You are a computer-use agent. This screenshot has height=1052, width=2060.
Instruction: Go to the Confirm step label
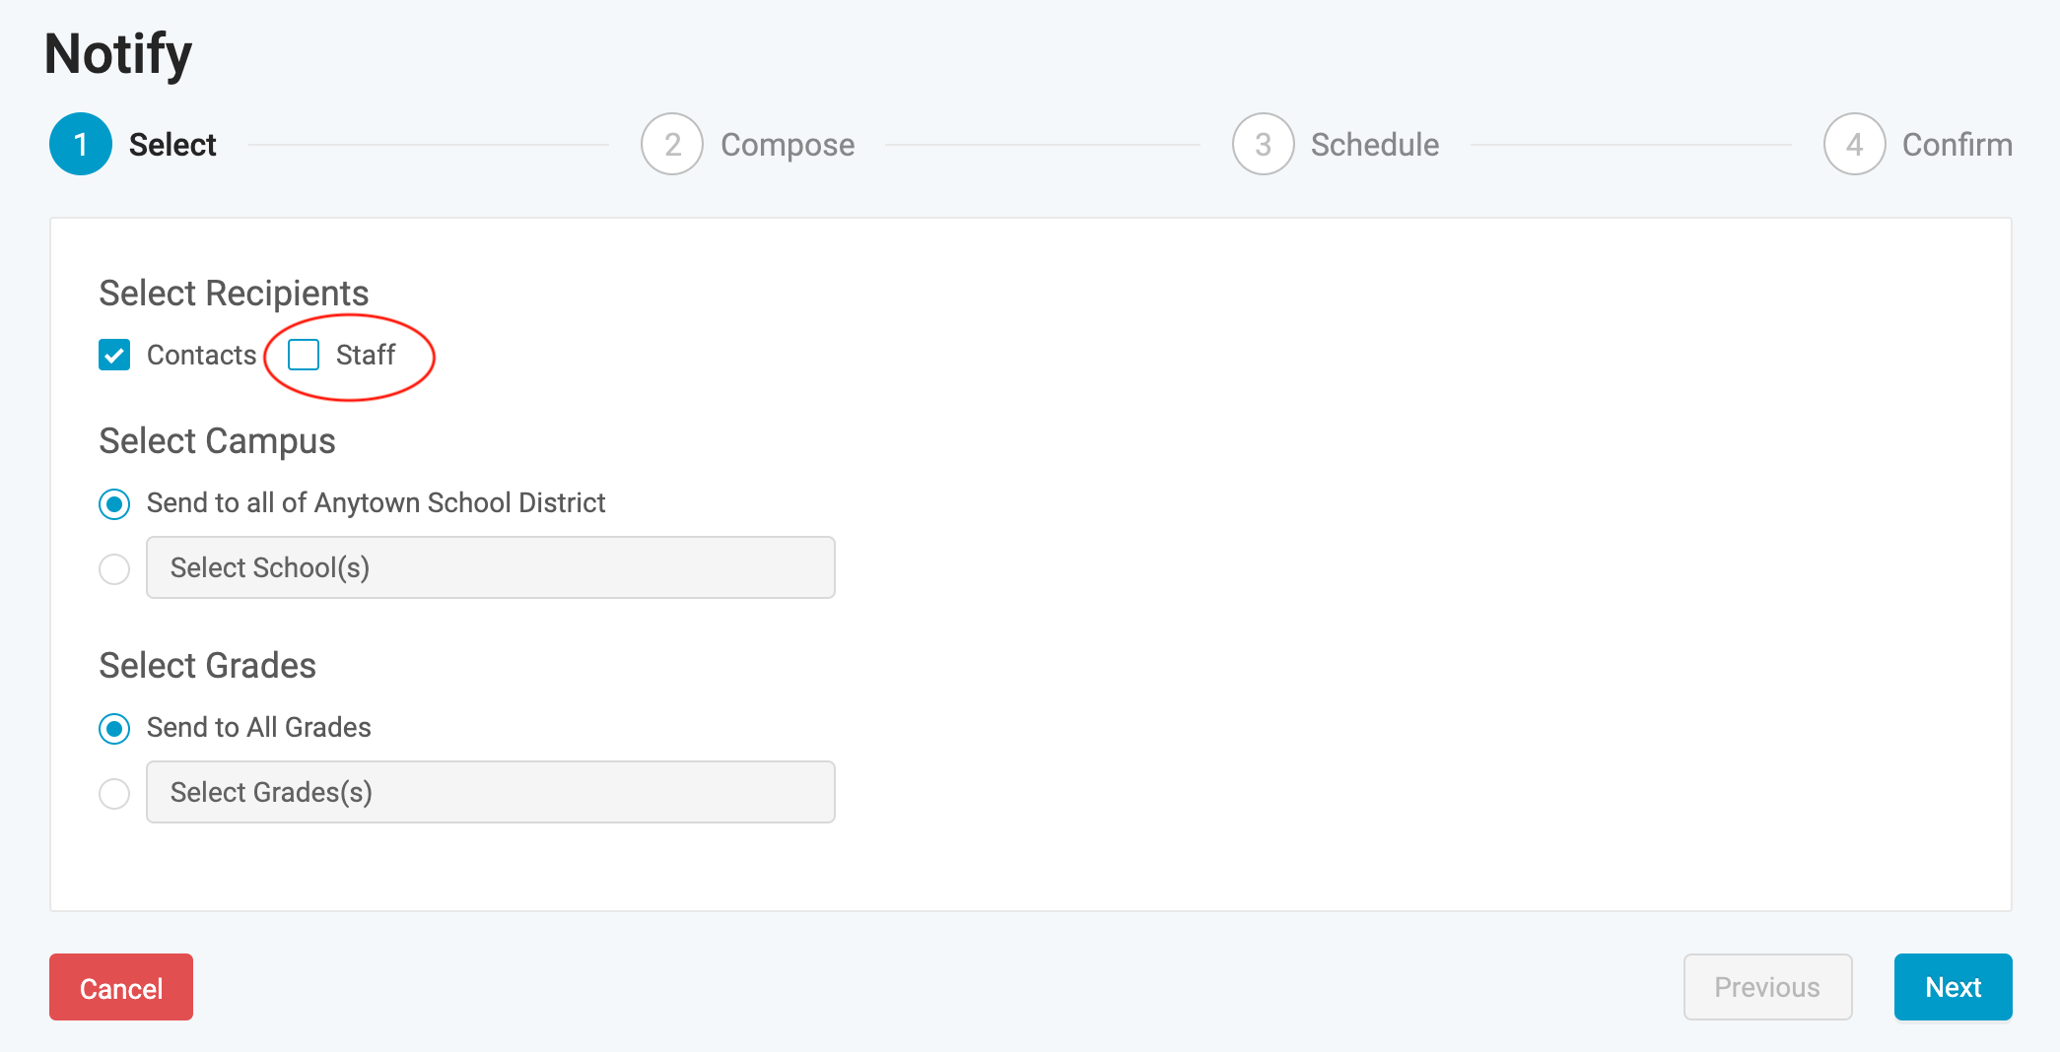[1957, 145]
